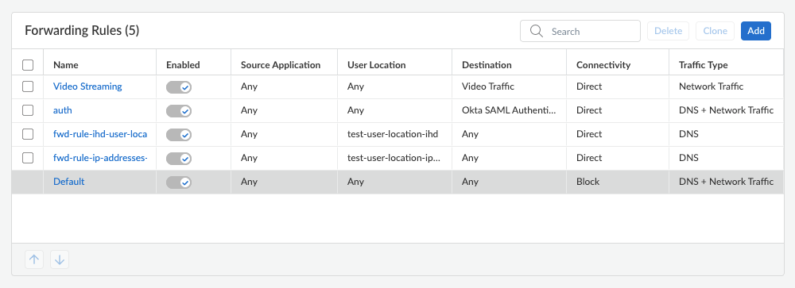Open the Default rule link
This screenshot has width=795, height=288.
[69, 182]
